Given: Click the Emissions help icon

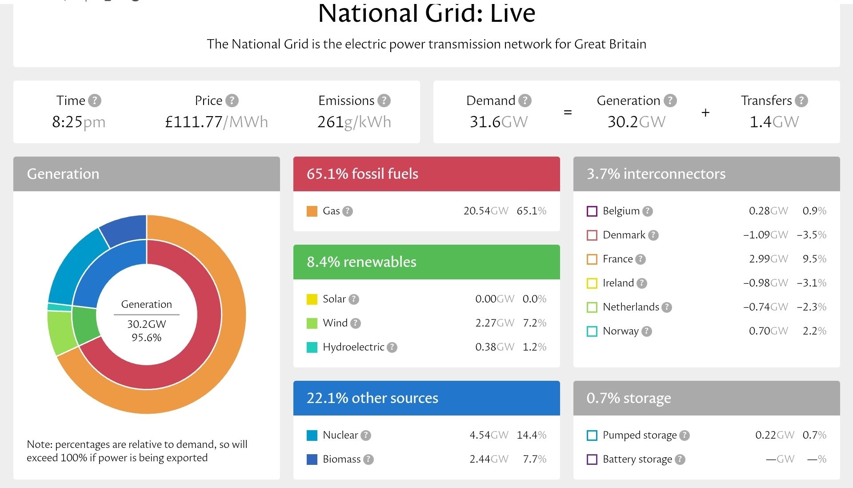Looking at the screenshot, I should point(384,101).
